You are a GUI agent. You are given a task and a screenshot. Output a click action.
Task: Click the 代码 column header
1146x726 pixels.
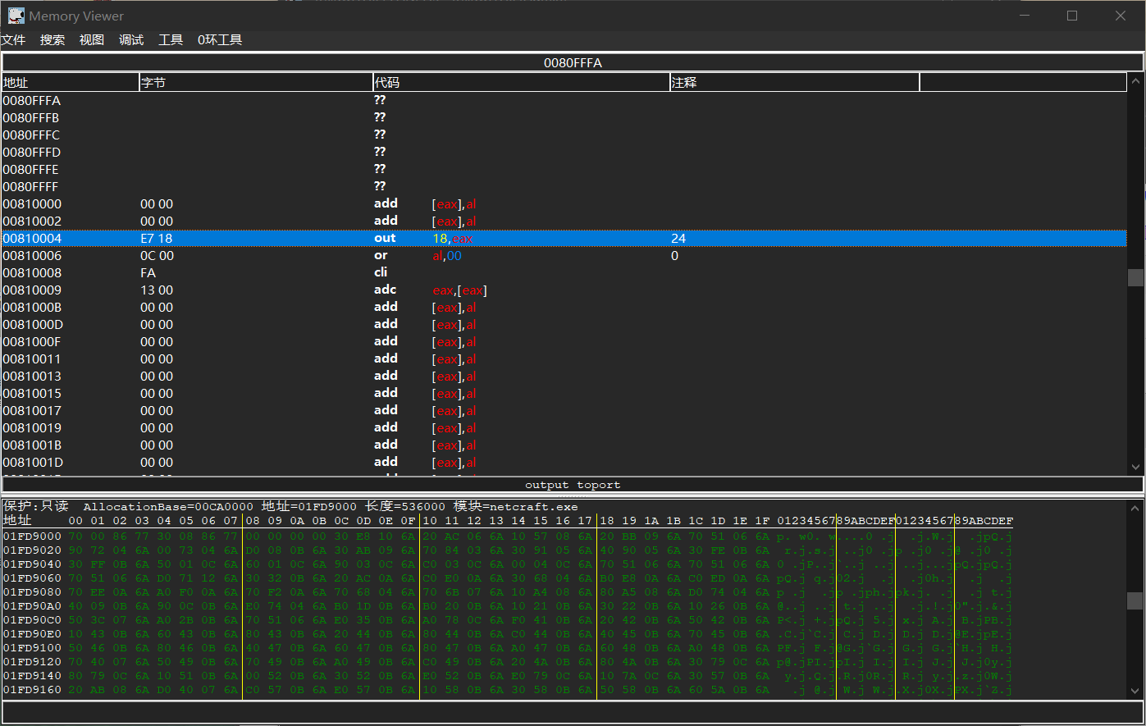[521, 83]
